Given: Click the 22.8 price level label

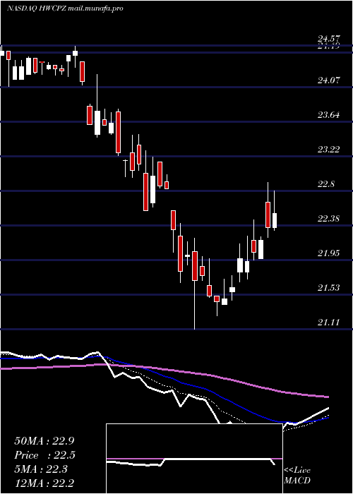Looking at the screenshot, I should (x=326, y=184).
